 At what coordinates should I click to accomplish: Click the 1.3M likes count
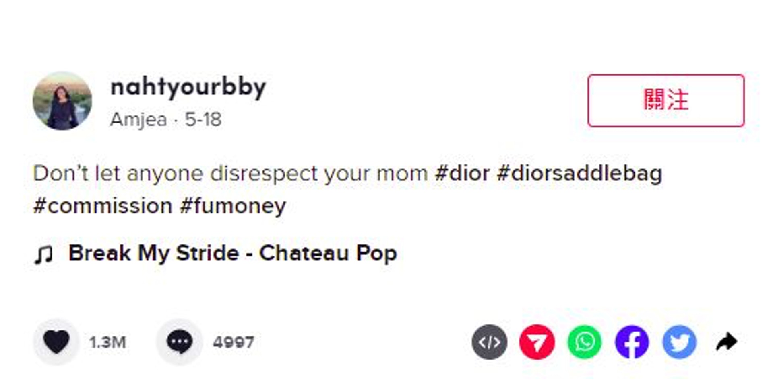pos(107,342)
